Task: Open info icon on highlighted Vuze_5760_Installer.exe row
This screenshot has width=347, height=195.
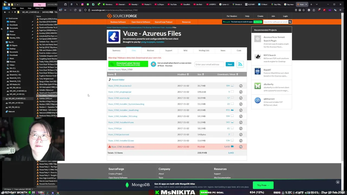Action: tap(241, 147)
